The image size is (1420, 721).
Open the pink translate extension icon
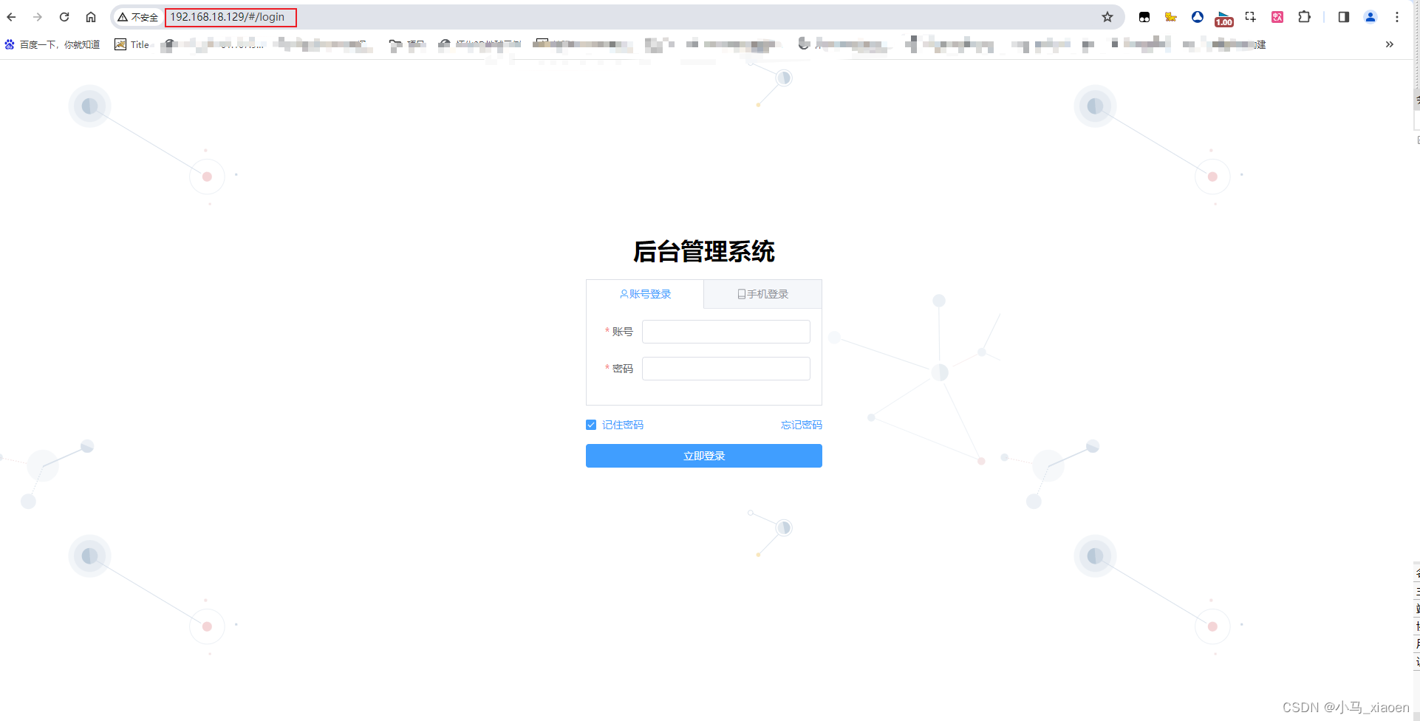pos(1277,16)
